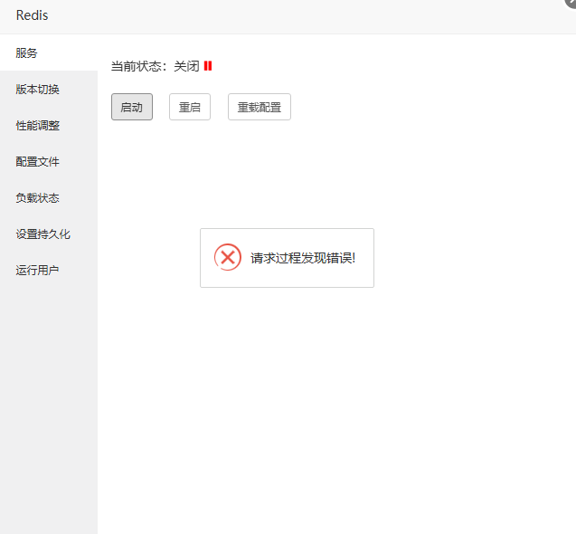The width and height of the screenshot is (576, 534).
Task: Click the 请求过程发现错误 error message text
Action: pyautogui.click(x=303, y=258)
